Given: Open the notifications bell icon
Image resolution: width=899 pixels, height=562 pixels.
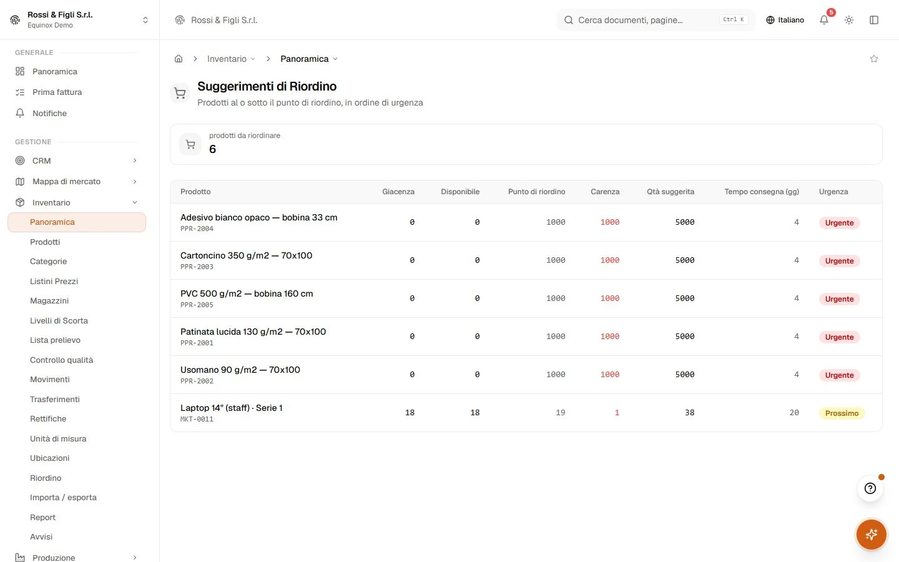Looking at the screenshot, I should (824, 20).
